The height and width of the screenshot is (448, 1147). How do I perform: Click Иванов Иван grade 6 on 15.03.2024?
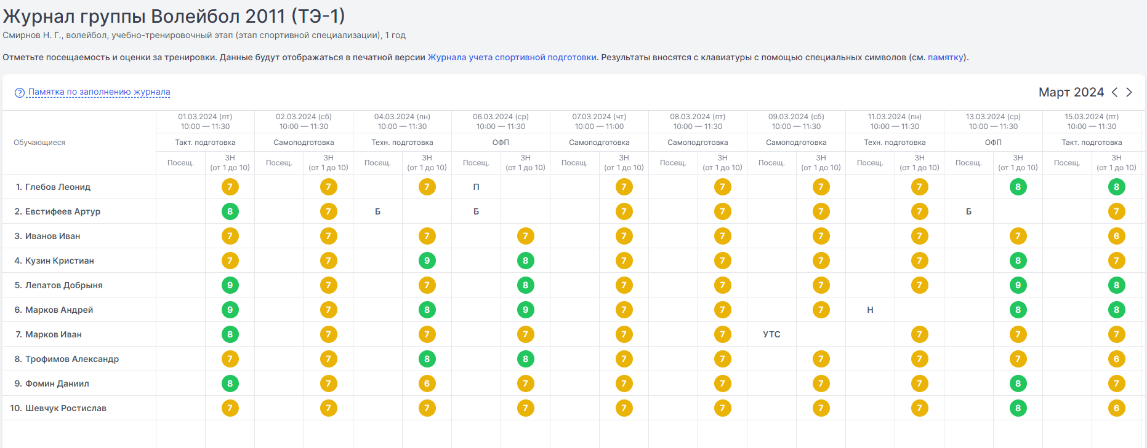1117,236
